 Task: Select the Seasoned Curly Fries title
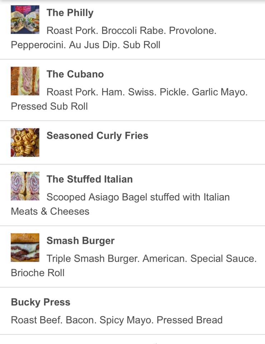[97, 136]
